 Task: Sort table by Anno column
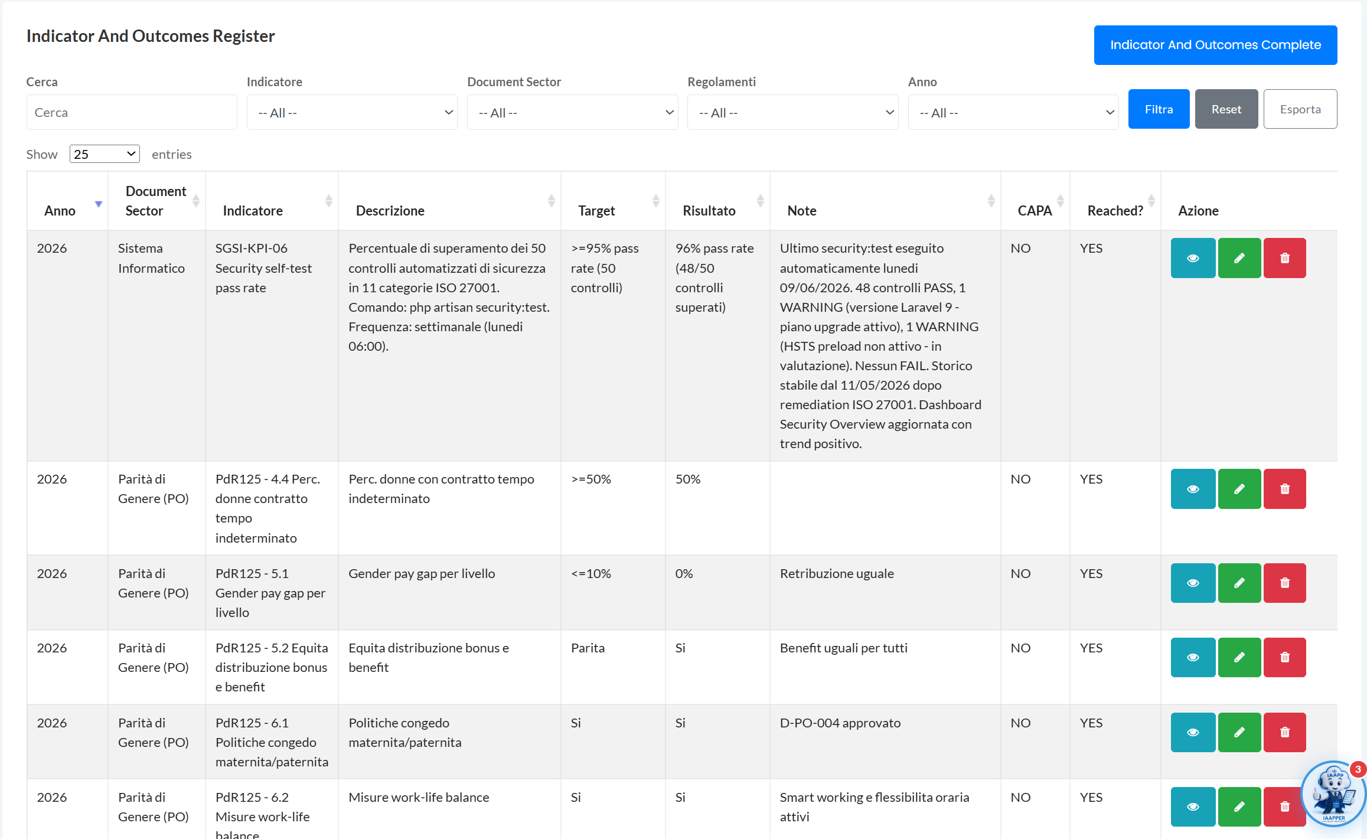click(x=67, y=201)
